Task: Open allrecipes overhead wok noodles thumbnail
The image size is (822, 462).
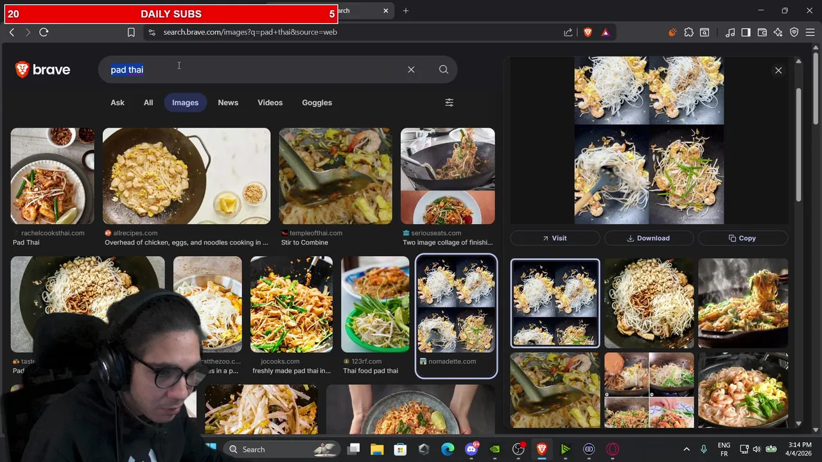Action: pyautogui.click(x=186, y=176)
